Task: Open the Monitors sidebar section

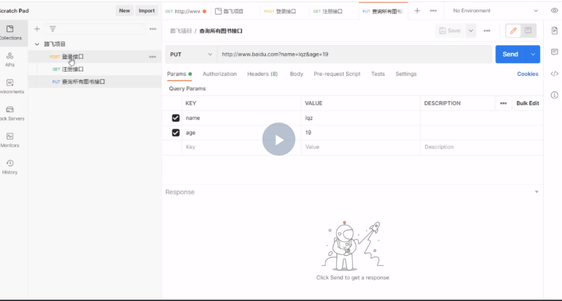Action: [10, 140]
